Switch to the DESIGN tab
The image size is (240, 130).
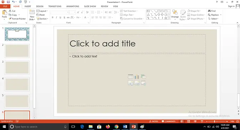click(x=40, y=6)
